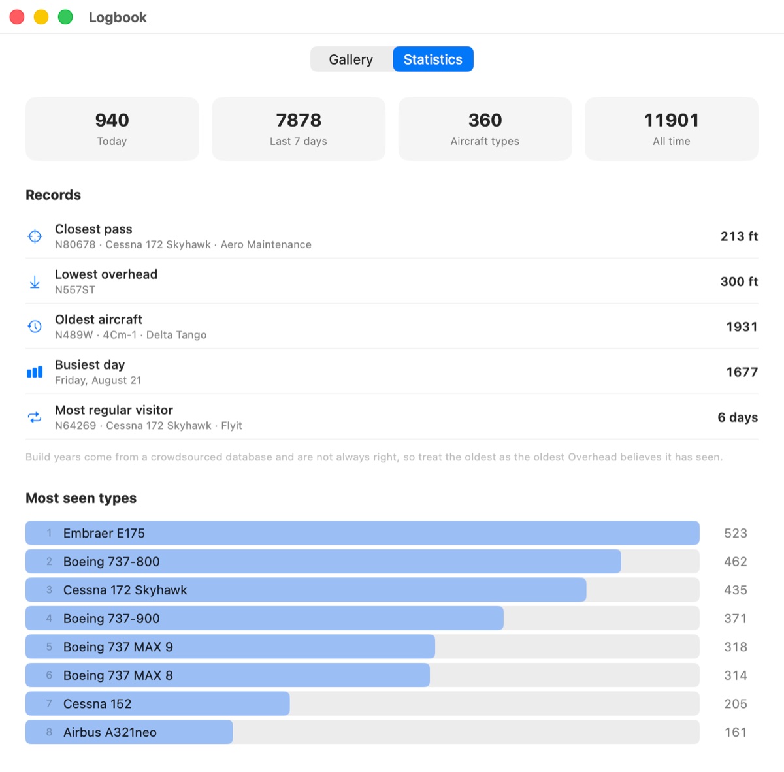The height and width of the screenshot is (772, 784).
Task: Select the Closest pass record title
Action: coord(93,229)
